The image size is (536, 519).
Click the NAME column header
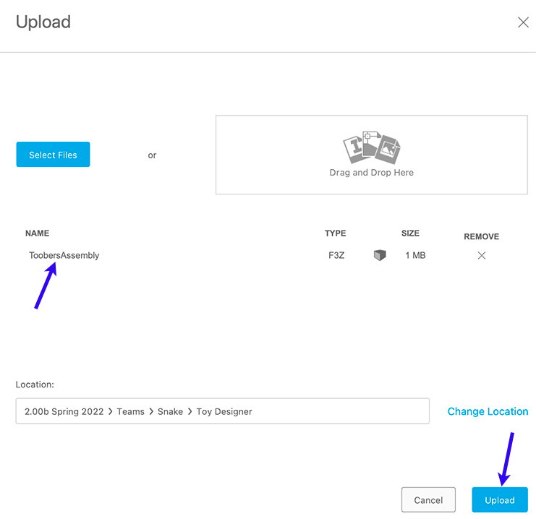click(37, 233)
